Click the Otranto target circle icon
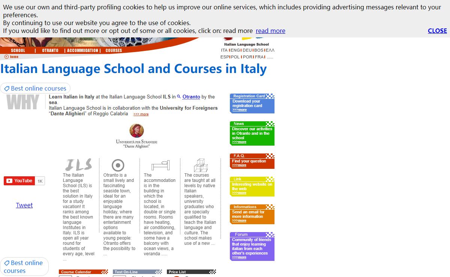 (118, 165)
